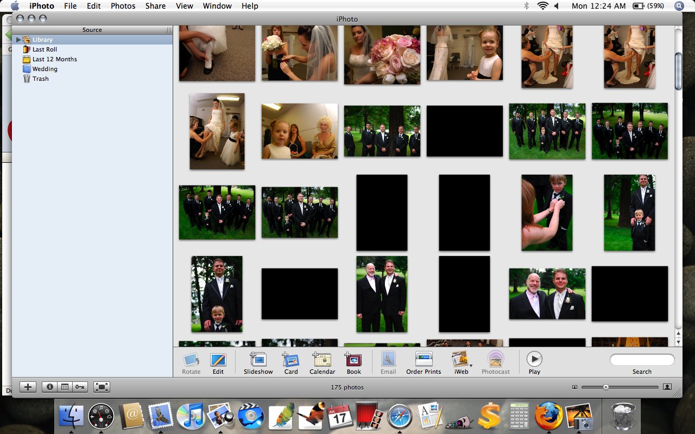Click the volume speaker icon

pyautogui.click(x=557, y=6)
